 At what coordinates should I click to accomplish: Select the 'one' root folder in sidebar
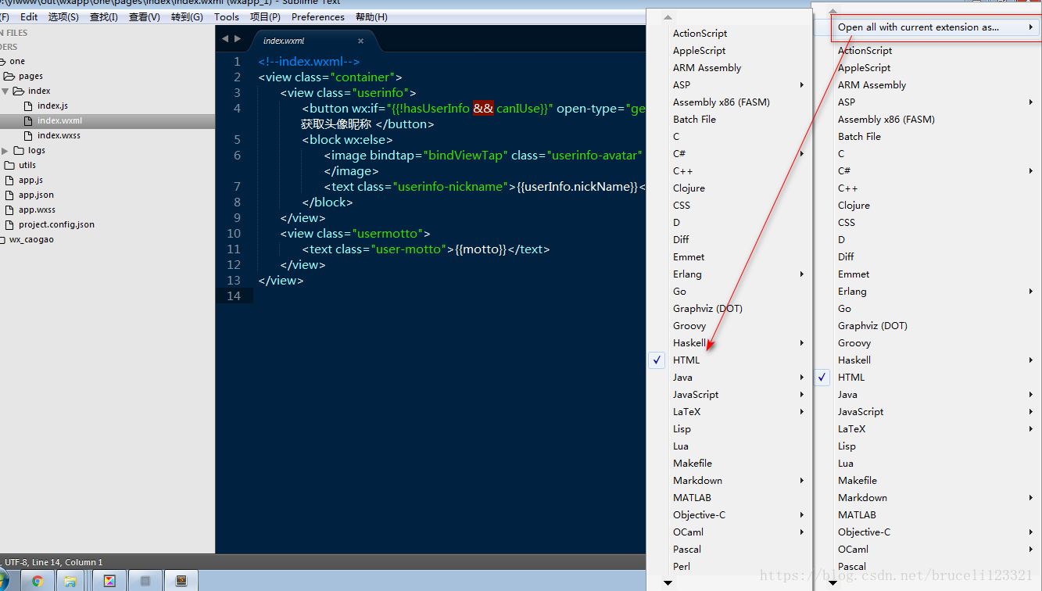pyautogui.click(x=17, y=61)
